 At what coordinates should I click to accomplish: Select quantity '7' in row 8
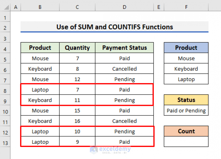(x=77, y=89)
